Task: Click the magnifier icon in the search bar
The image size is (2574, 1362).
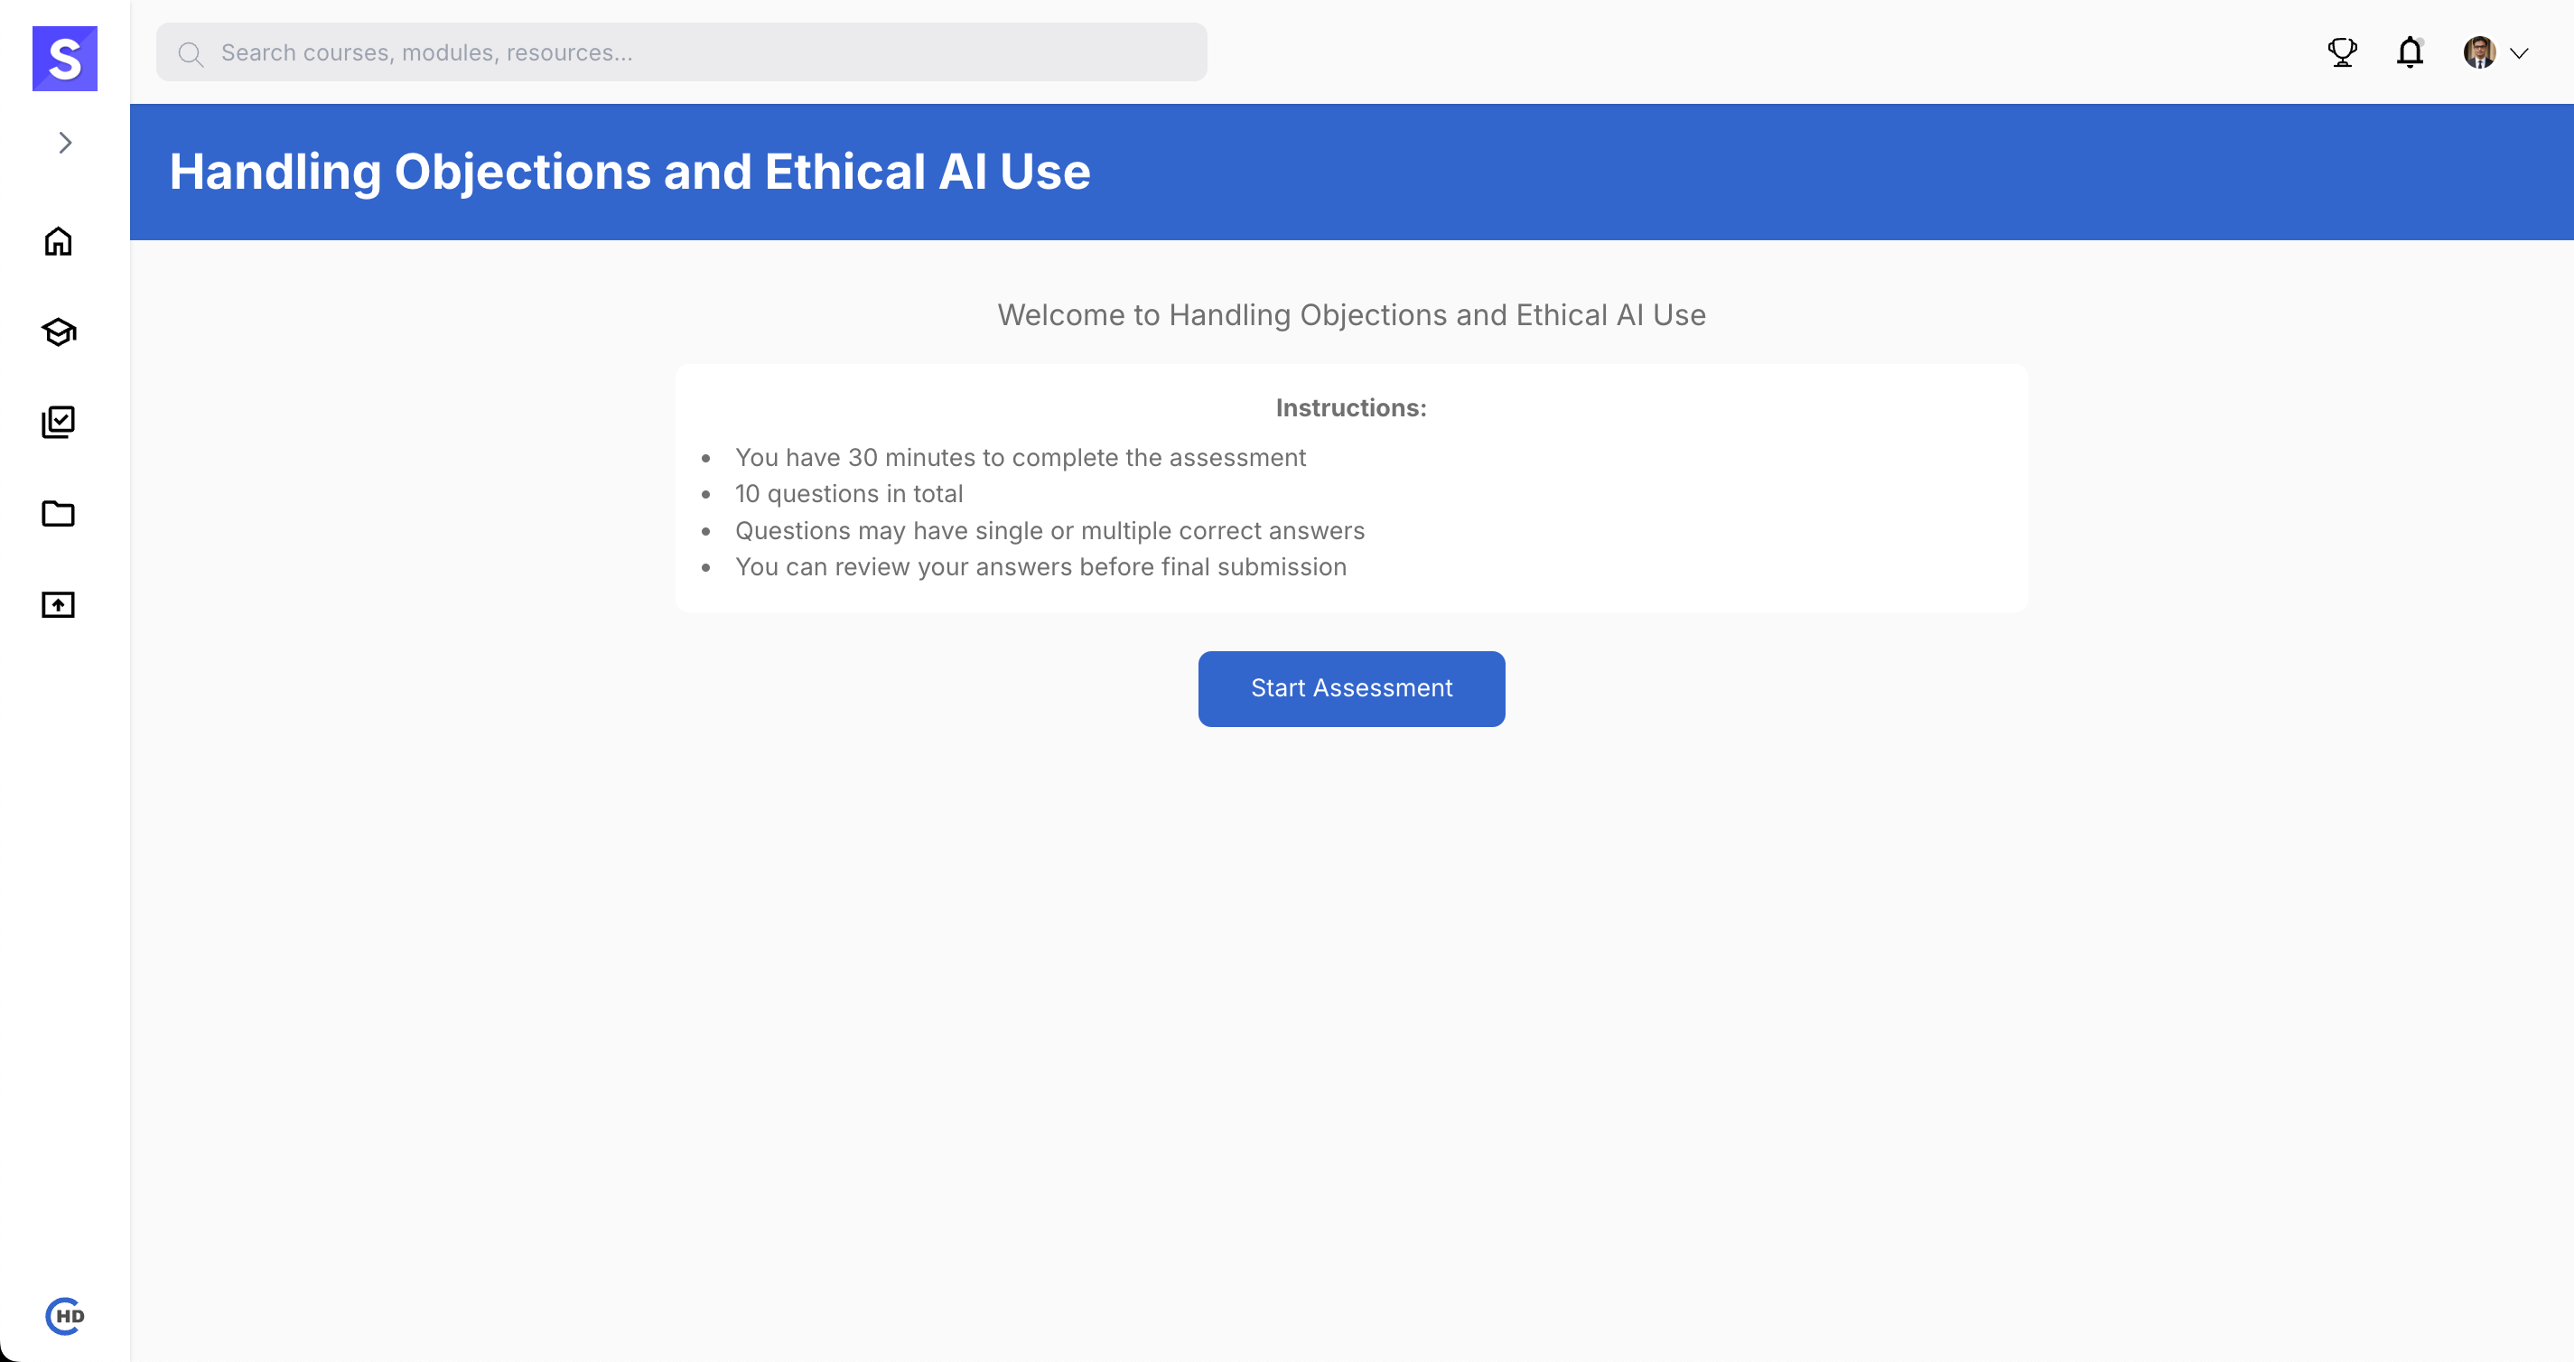Action: pyautogui.click(x=191, y=54)
